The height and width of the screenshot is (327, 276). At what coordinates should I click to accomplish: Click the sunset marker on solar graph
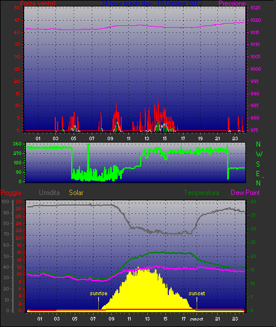coord(197,293)
